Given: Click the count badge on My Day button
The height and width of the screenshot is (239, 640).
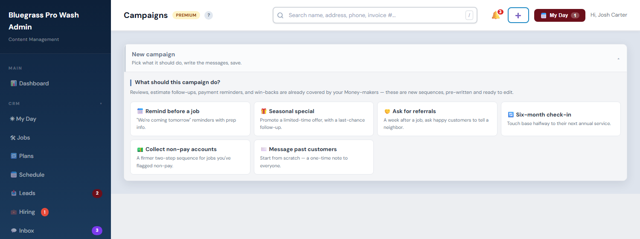Looking at the screenshot, I should 575,15.
